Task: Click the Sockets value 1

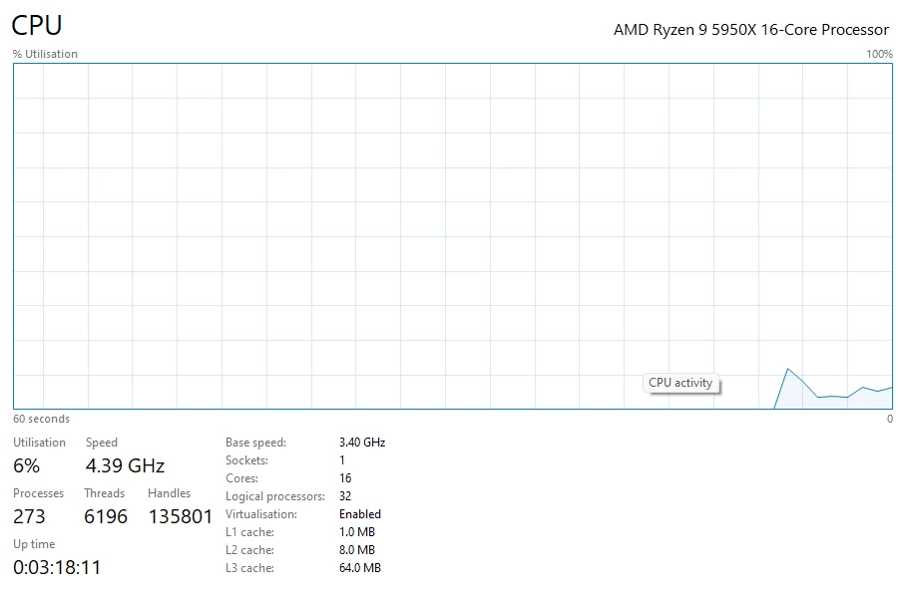Action: 342,460
